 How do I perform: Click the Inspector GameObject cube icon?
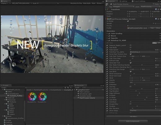(107, 4)
